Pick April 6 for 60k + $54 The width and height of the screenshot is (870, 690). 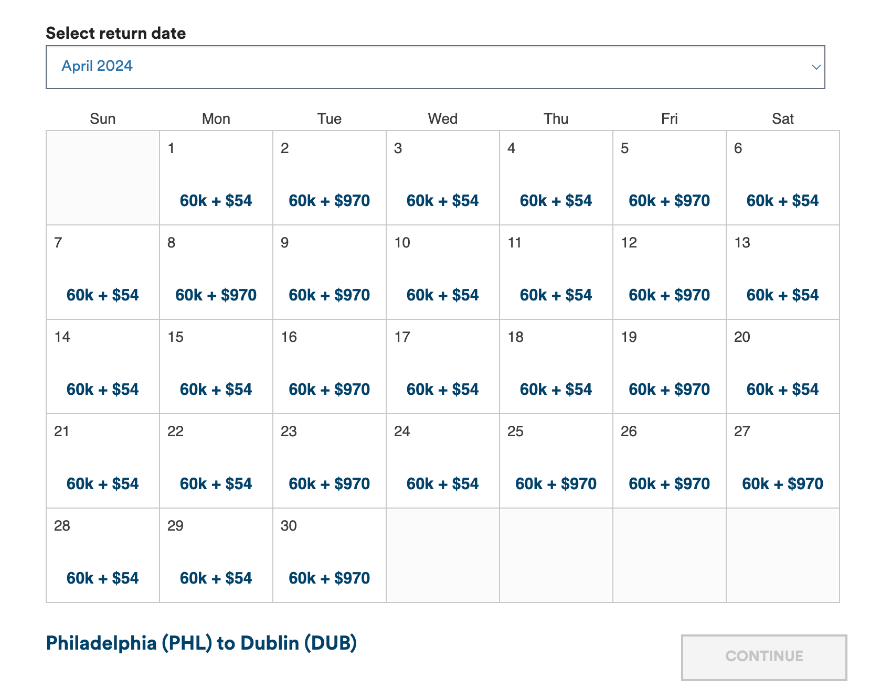(782, 200)
